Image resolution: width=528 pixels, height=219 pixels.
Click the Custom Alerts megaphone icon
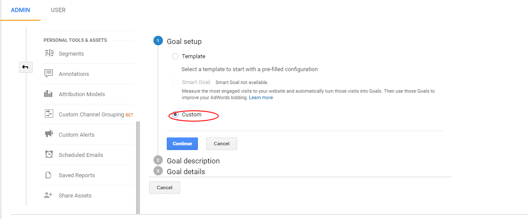49,134
